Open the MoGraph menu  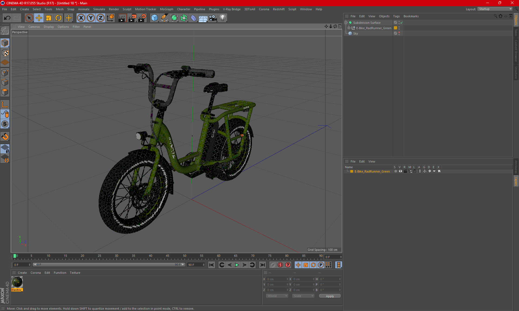click(167, 9)
